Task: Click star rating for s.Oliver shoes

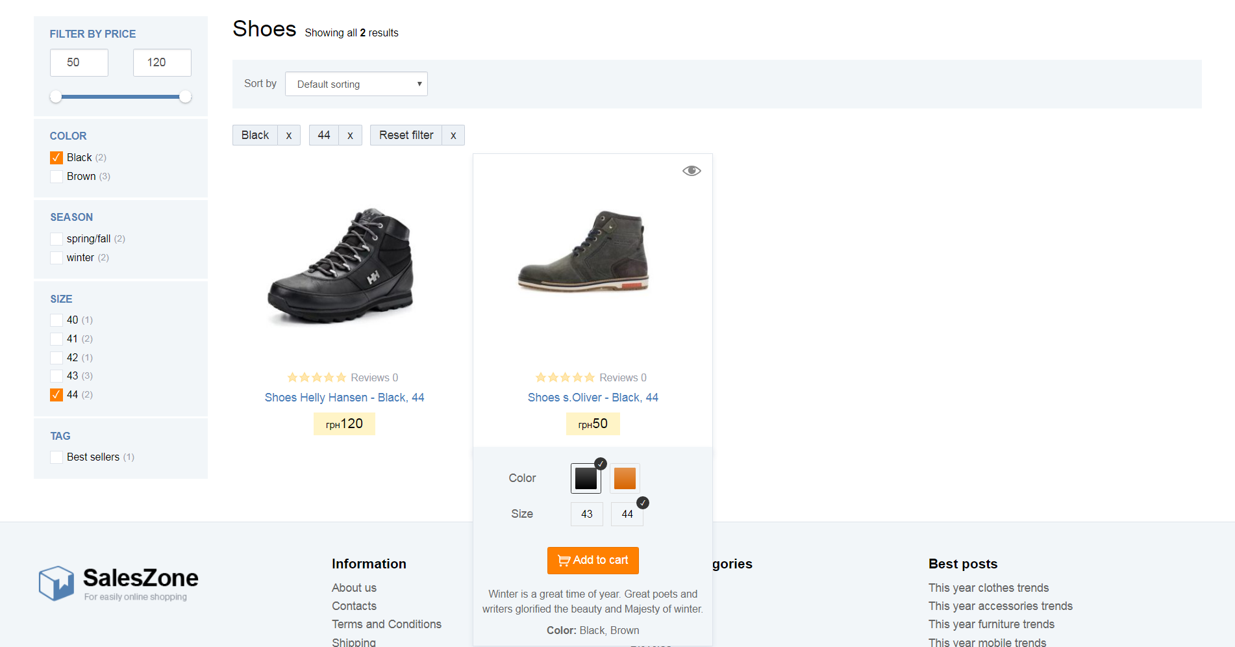Action: pyautogui.click(x=565, y=377)
